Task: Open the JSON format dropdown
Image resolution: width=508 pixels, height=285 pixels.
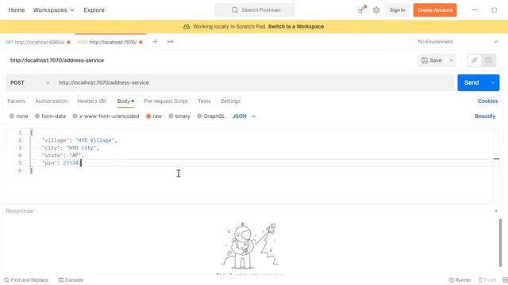Action: click(244, 116)
